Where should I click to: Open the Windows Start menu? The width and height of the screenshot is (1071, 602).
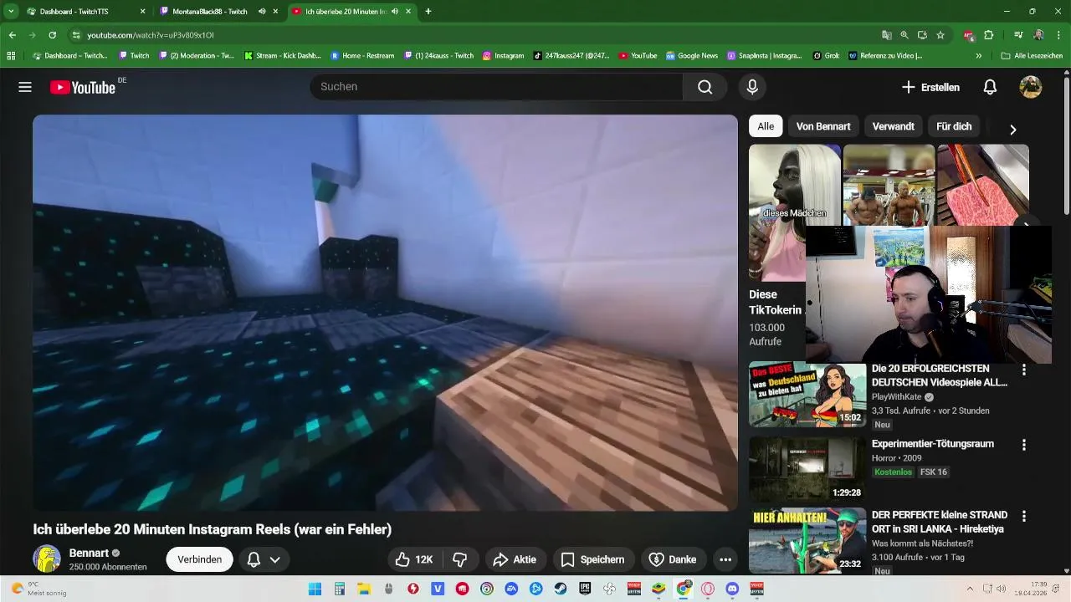[x=315, y=589]
